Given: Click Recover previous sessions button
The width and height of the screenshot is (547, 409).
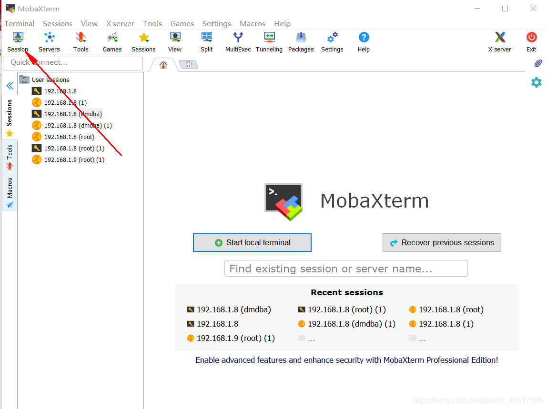Looking at the screenshot, I should point(442,243).
